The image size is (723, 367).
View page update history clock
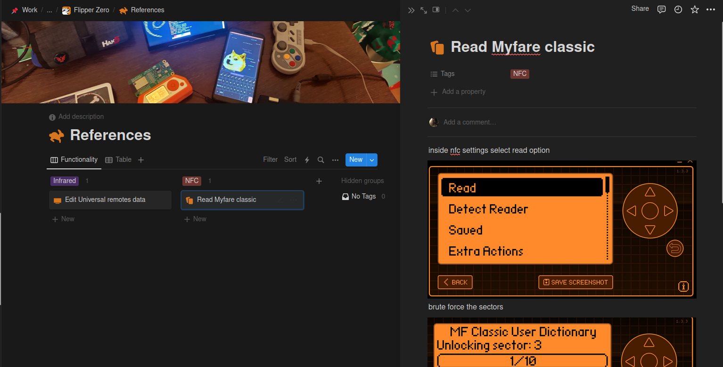(678, 9)
